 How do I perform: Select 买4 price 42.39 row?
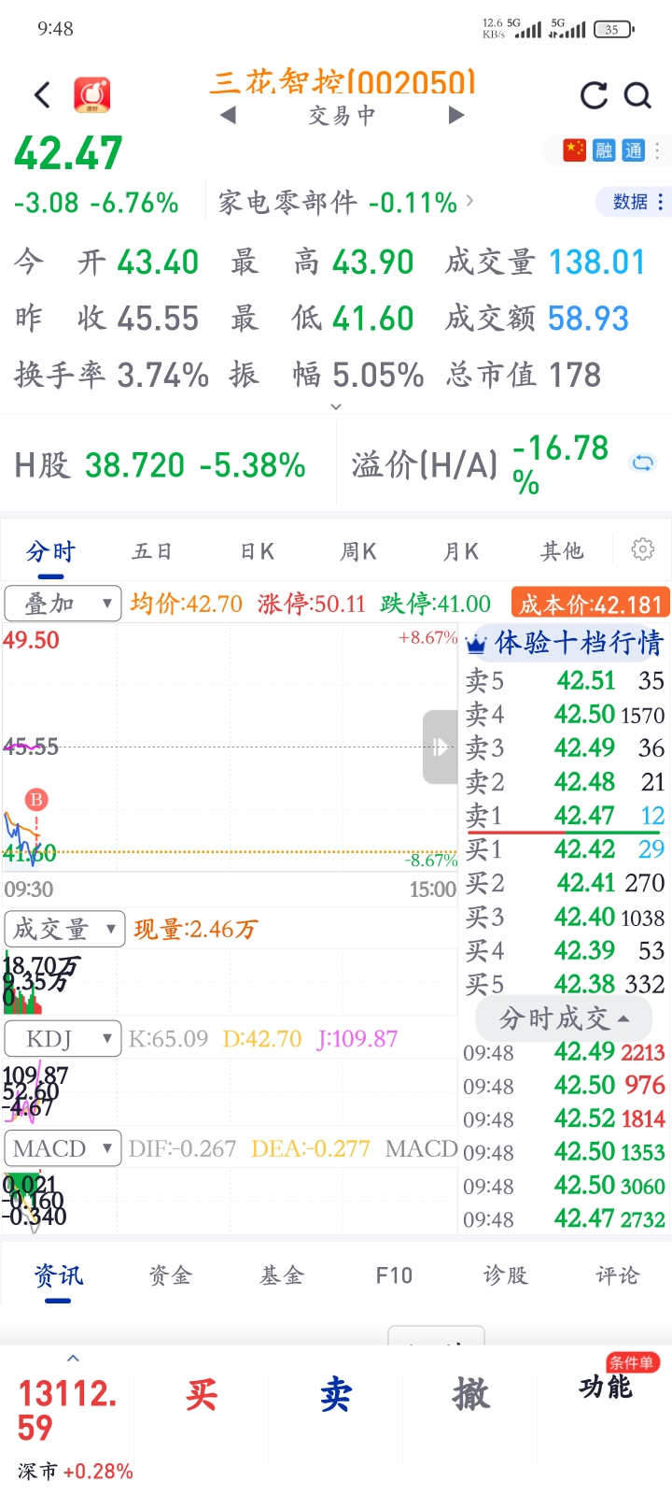566,950
